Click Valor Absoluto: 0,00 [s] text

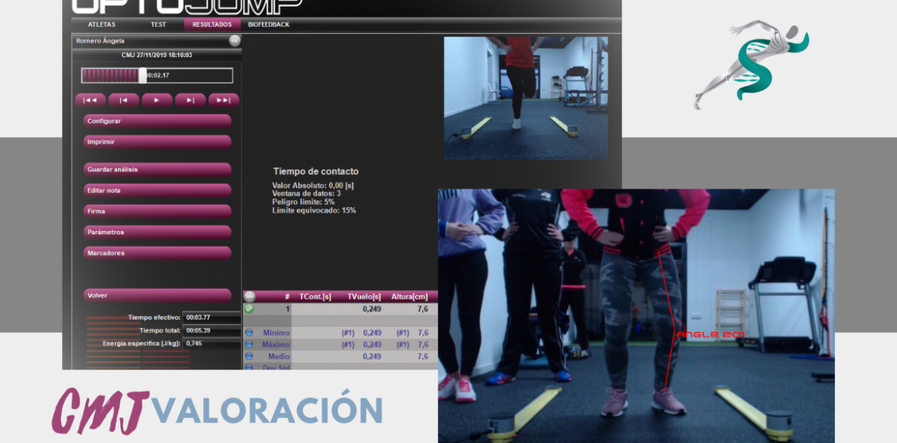(314, 185)
